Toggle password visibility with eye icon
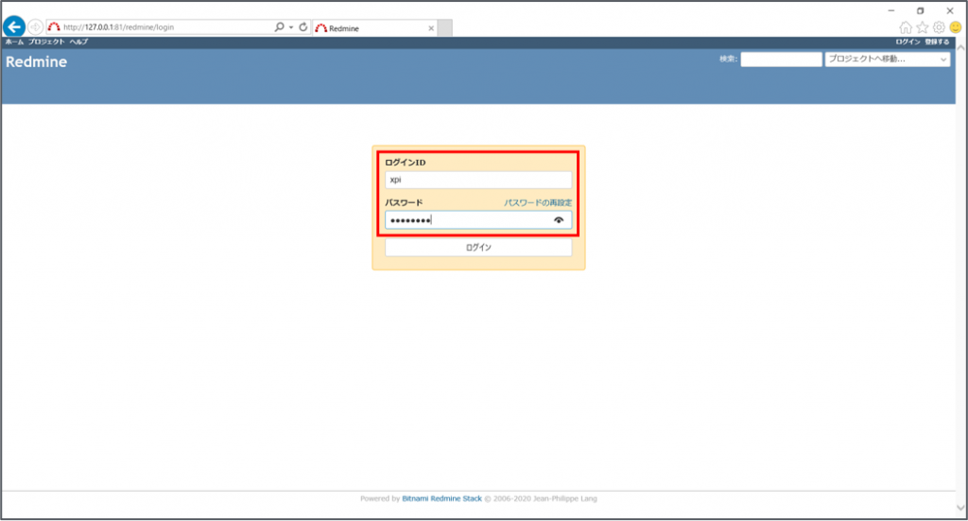This screenshot has width=968, height=521. [560, 220]
